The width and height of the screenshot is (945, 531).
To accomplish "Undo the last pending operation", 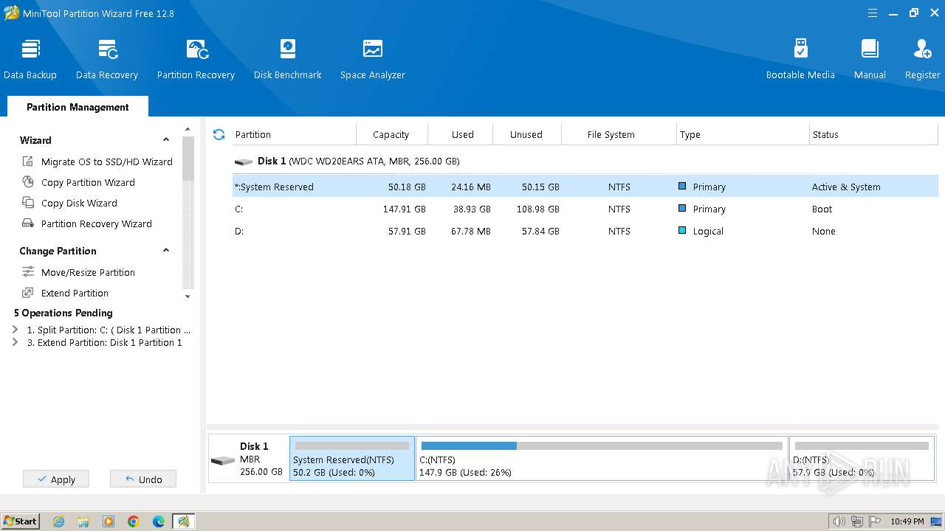I will (x=143, y=479).
